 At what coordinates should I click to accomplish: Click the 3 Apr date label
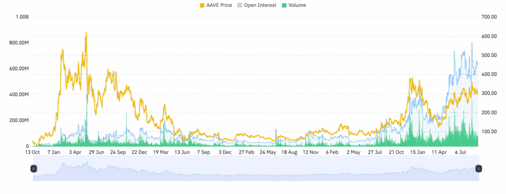75,152
